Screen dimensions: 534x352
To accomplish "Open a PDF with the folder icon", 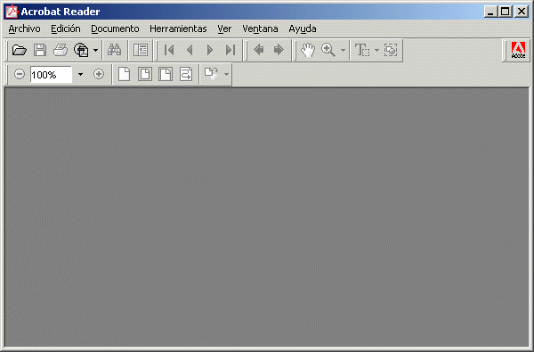I will pyautogui.click(x=20, y=50).
